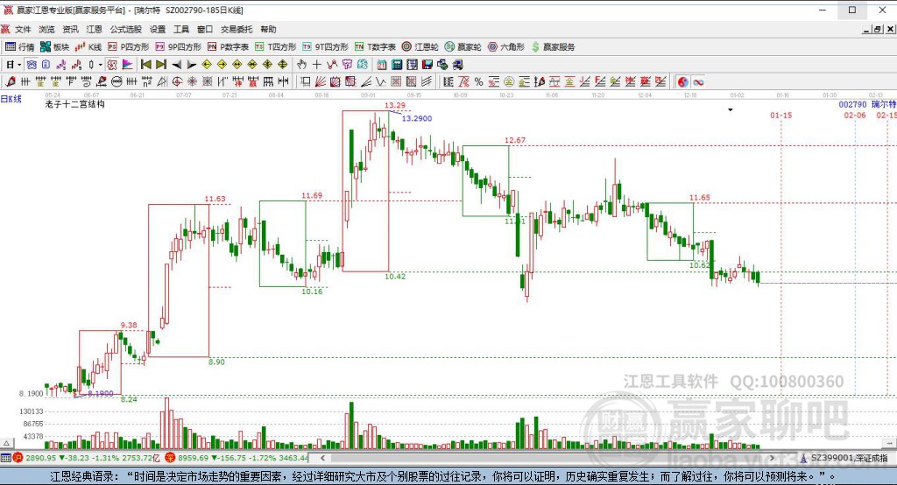Step chart left with black left arrow
This screenshot has width=897, height=485.
pyautogui.click(x=177, y=65)
